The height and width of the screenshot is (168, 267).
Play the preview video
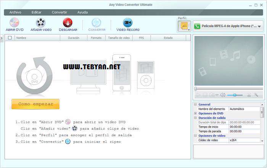coord(198,95)
